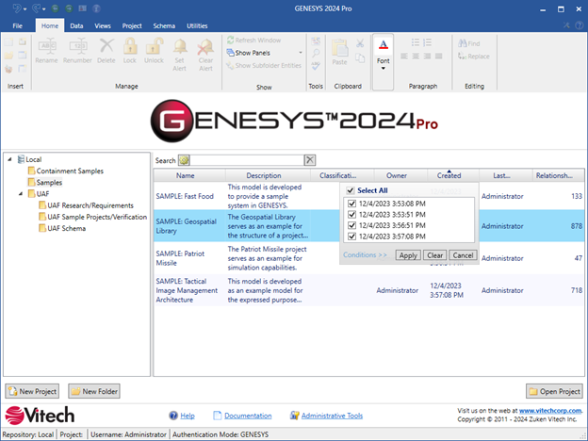Click the Lock icon in Manage group
This screenshot has height=441, width=588.
coord(130,47)
